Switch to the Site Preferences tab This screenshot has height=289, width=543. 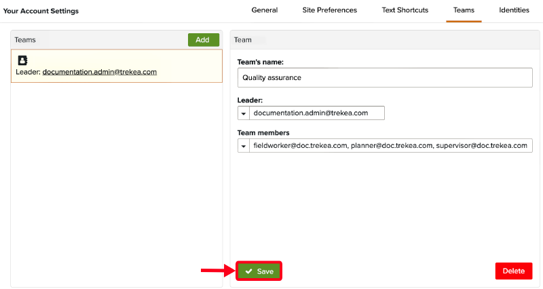[x=330, y=11]
